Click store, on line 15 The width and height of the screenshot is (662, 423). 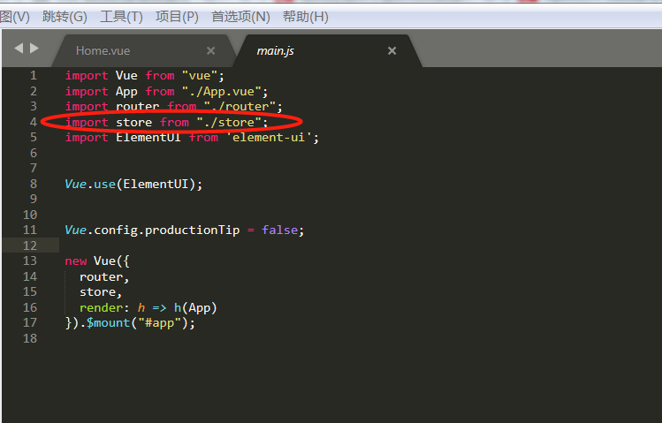[x=101, y=292]
